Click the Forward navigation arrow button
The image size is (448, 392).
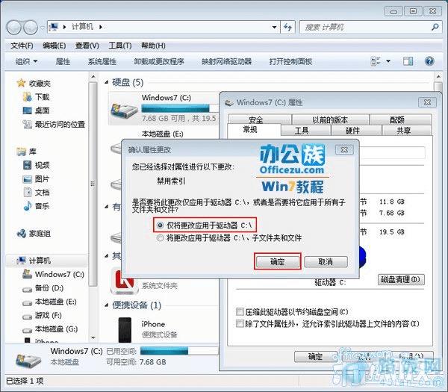pos(31,28)
